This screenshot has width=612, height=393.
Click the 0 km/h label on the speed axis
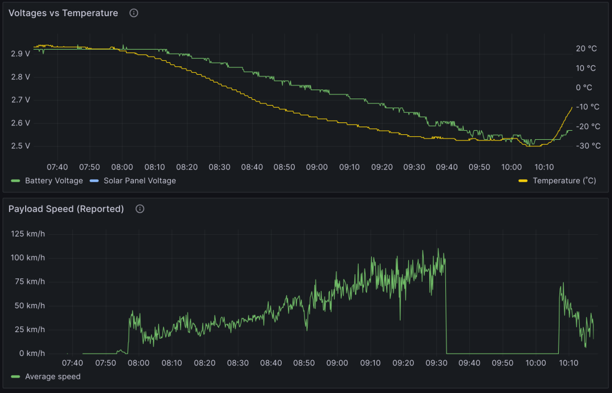pos(32,354)
